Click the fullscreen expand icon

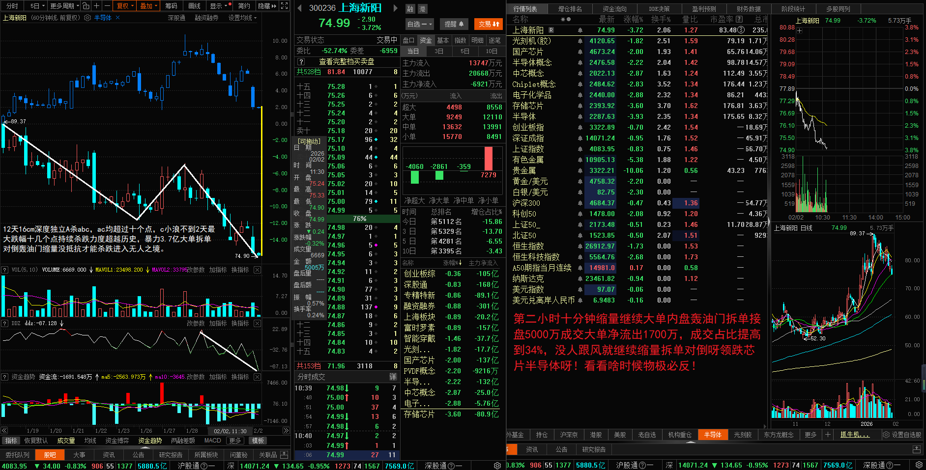[x=284, y=6]
